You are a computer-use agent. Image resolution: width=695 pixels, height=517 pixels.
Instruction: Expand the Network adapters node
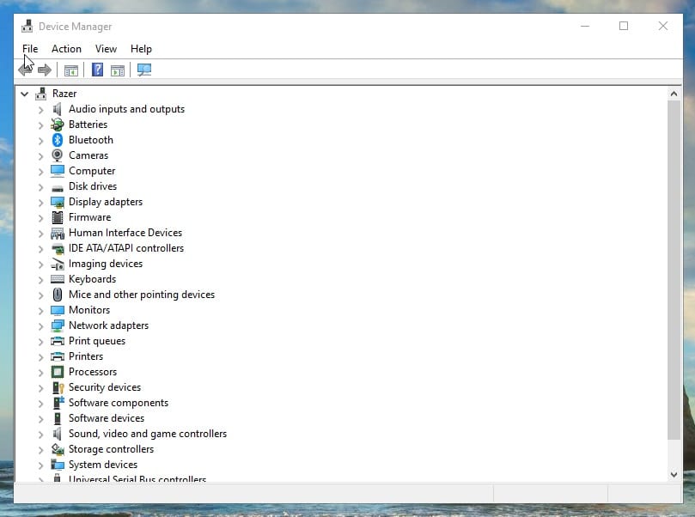point(40,325)
